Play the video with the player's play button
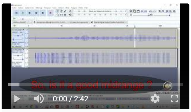191x112 pixels. click(x=17, y=99)
